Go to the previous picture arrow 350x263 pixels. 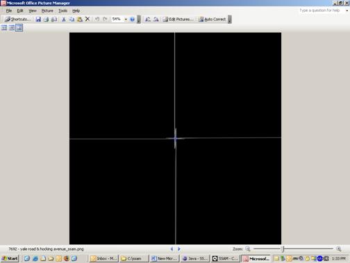pos(172,249)
